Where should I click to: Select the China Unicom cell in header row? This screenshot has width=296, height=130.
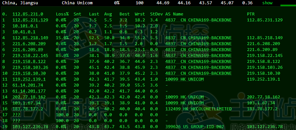pyautogui.click(x=77, y=3)
